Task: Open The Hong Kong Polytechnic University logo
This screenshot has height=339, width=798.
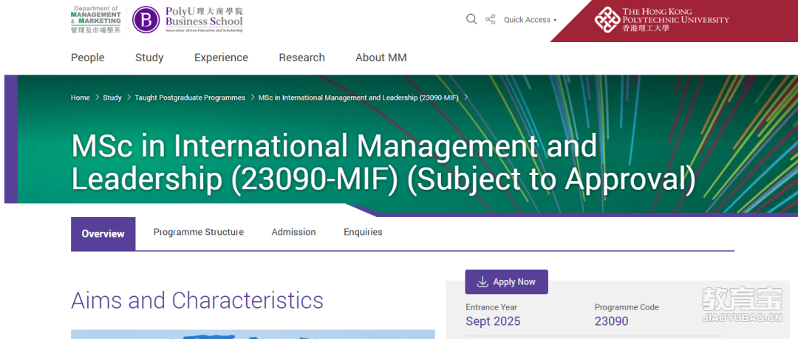Action: (x=661, y=20)
